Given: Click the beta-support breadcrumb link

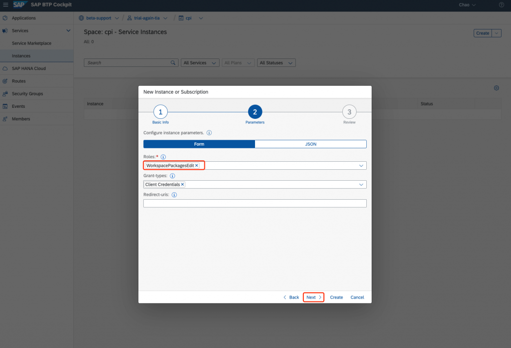Looking at the screenshot, I should [x=99, y=18].
